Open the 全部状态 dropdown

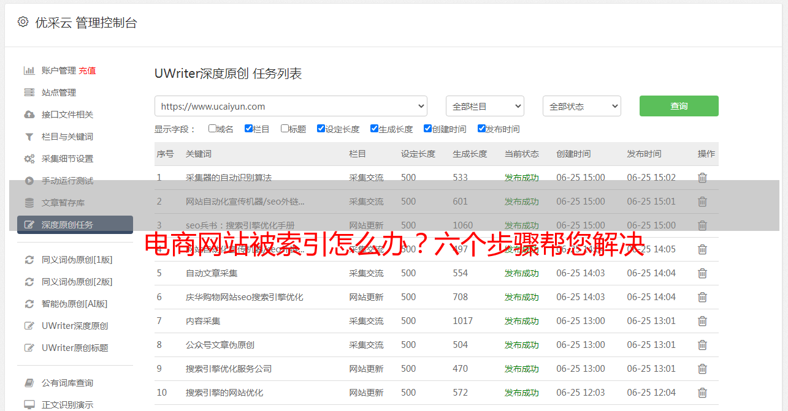tap(581, 106)
